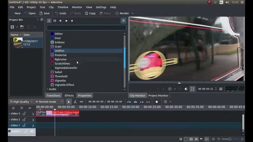Screen dimensions: 253x142
Task: Delete clip icon in Project Bin
Action: point(28,27)
